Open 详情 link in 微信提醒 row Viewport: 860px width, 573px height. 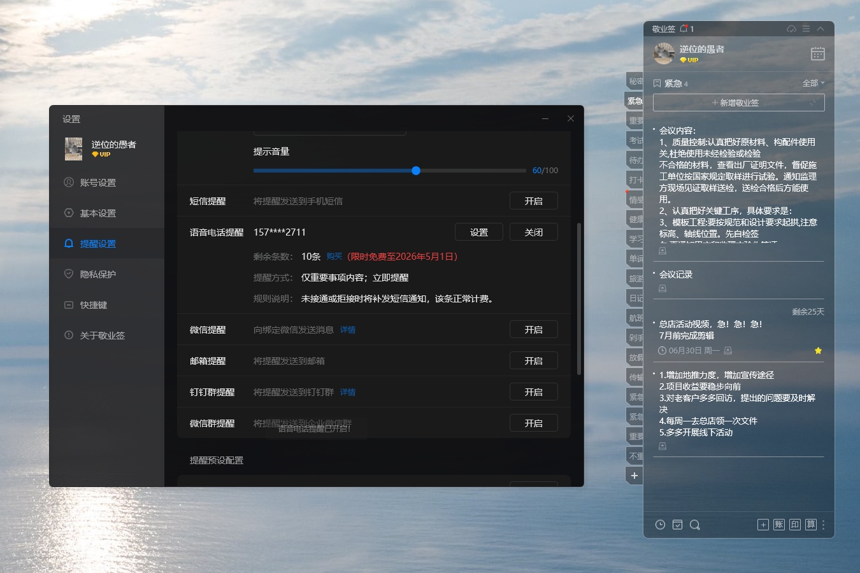point(348,330)
